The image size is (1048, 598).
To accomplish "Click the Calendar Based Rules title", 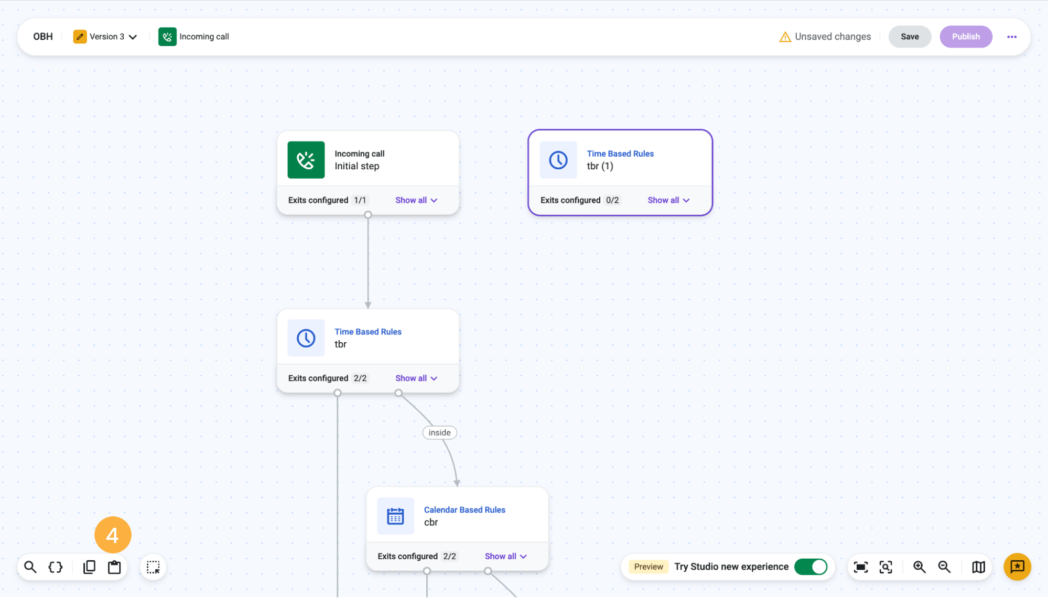I will 464,510.
